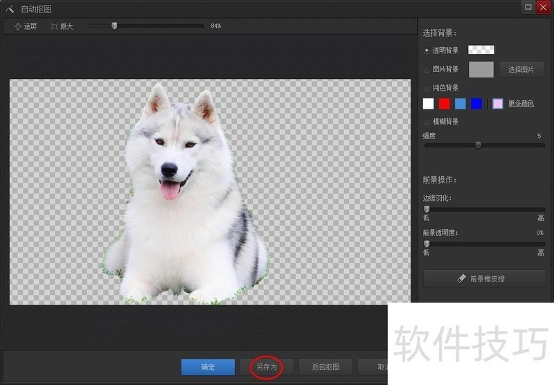Pick the dark blue color swatch

(476, 104)
